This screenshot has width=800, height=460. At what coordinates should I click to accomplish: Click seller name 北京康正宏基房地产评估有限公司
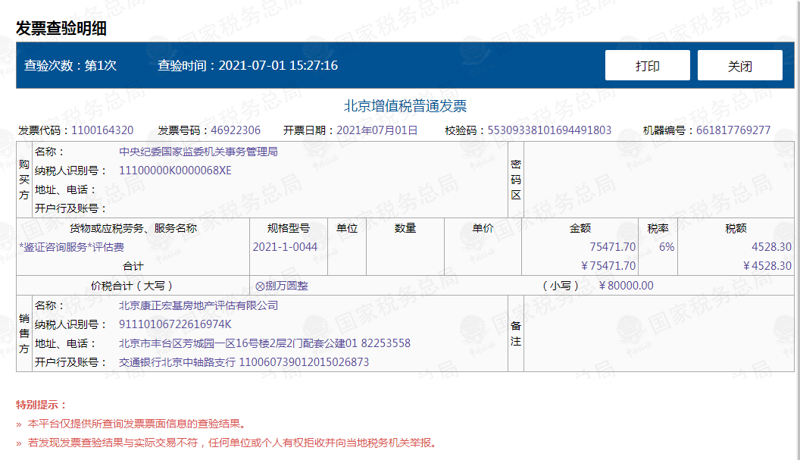pos(198,305)
